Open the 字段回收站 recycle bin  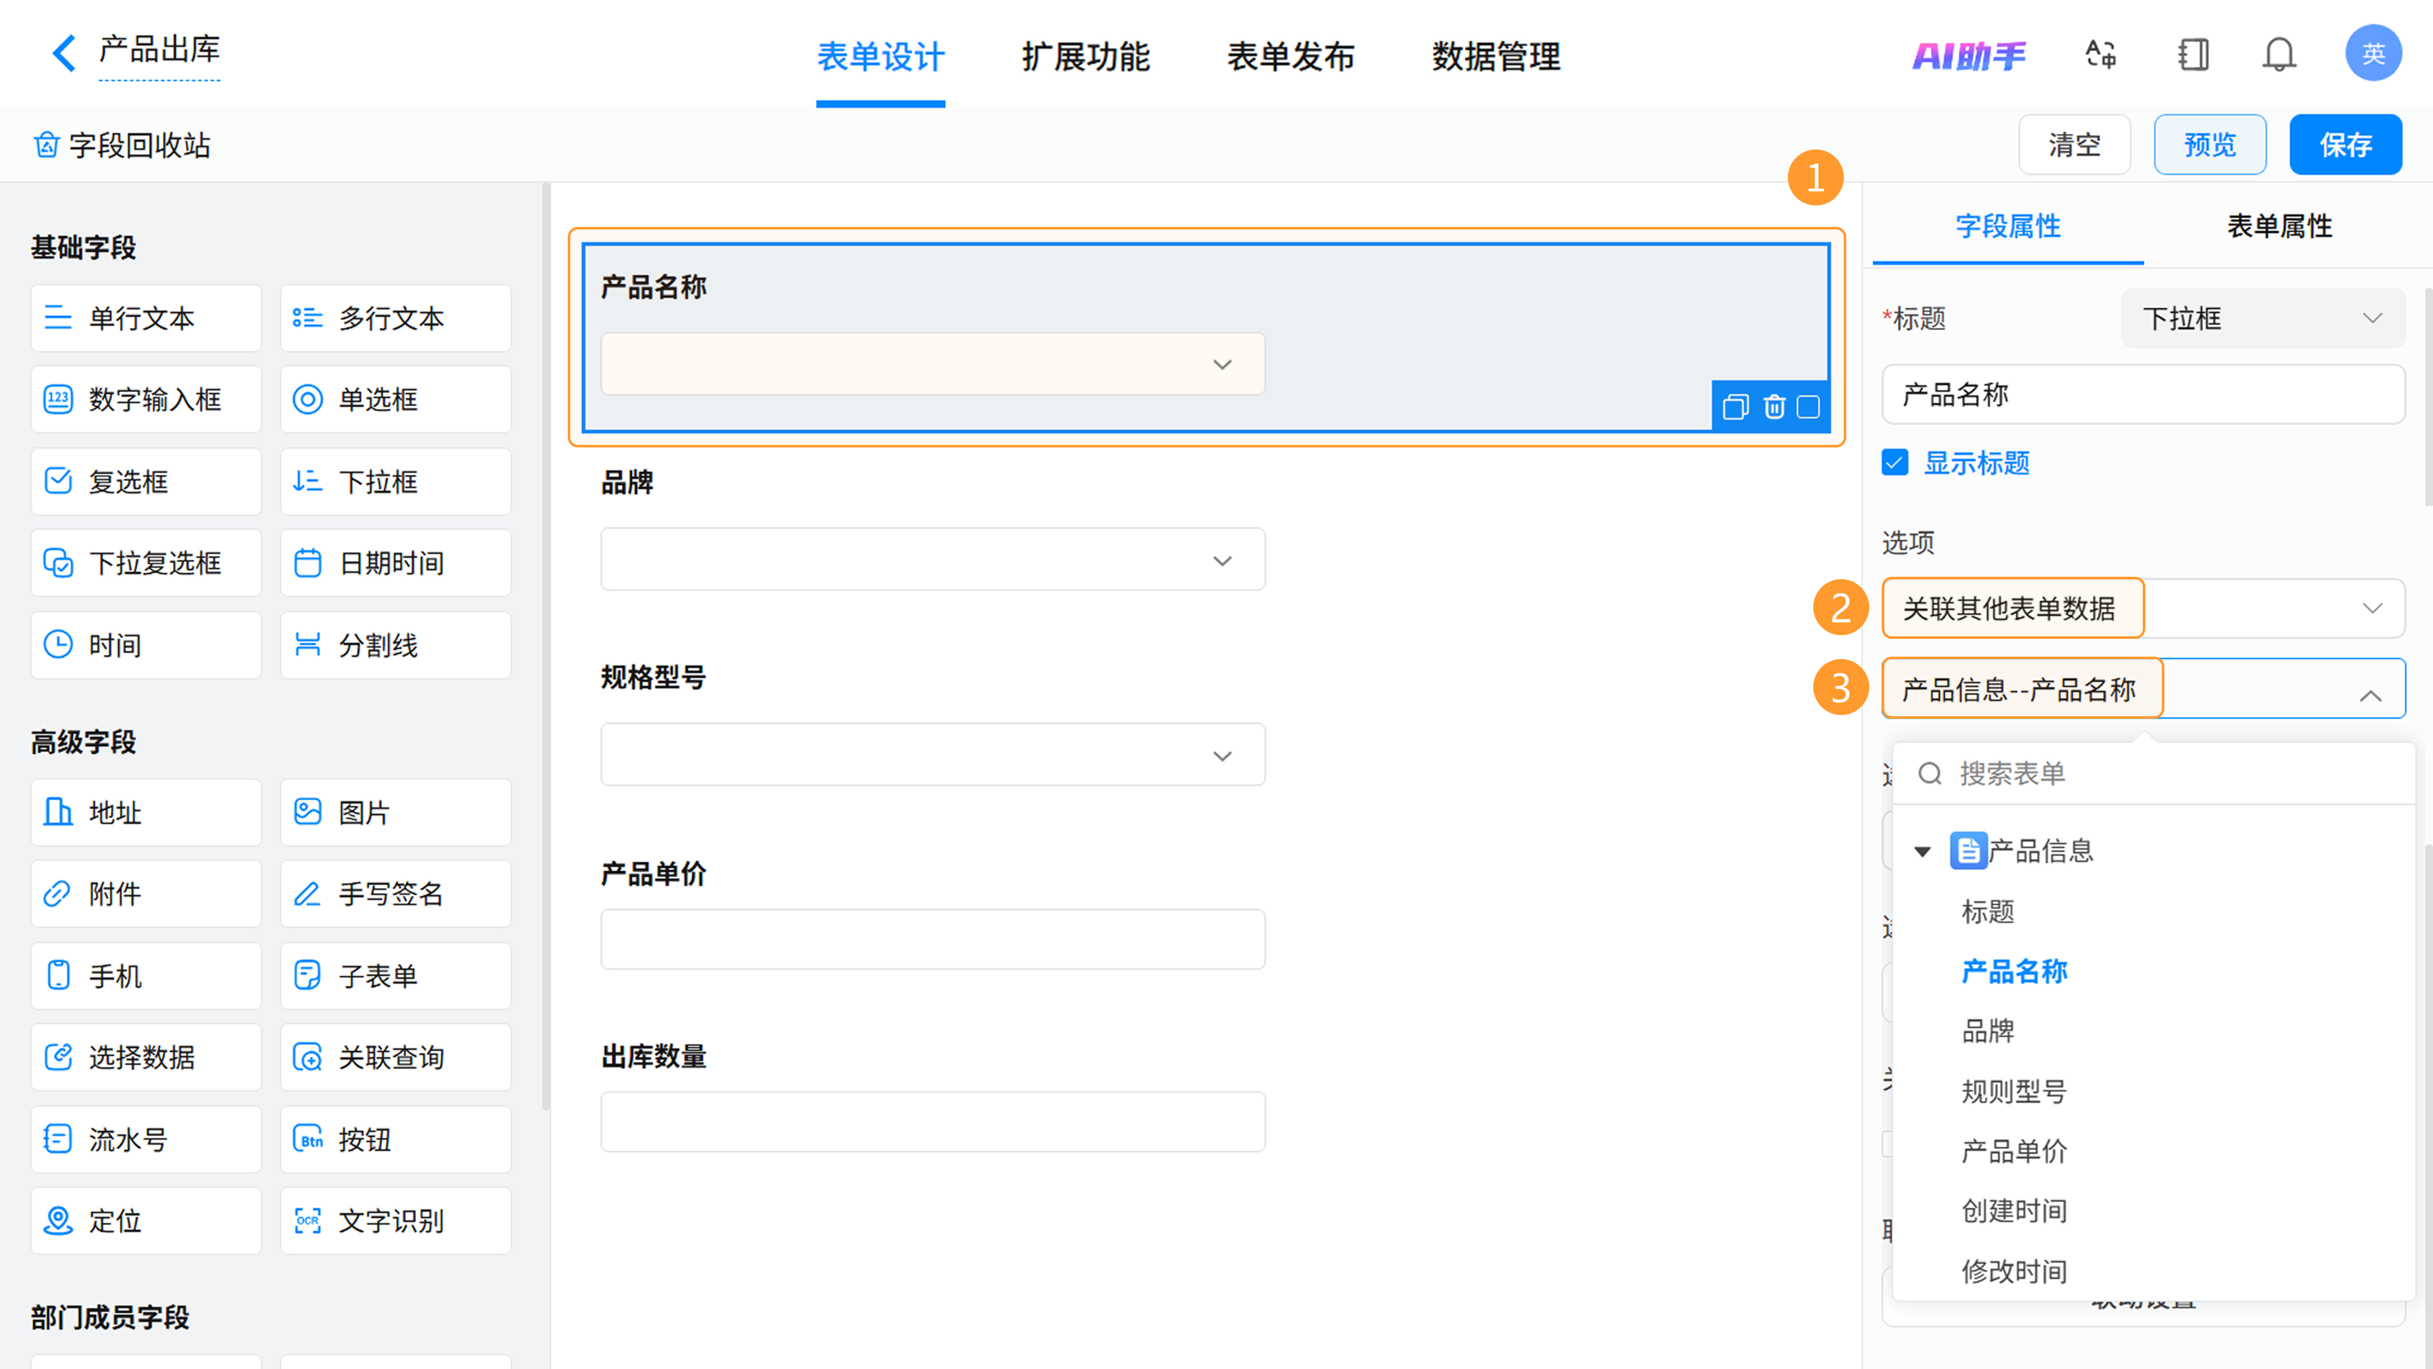click(123, 146)
